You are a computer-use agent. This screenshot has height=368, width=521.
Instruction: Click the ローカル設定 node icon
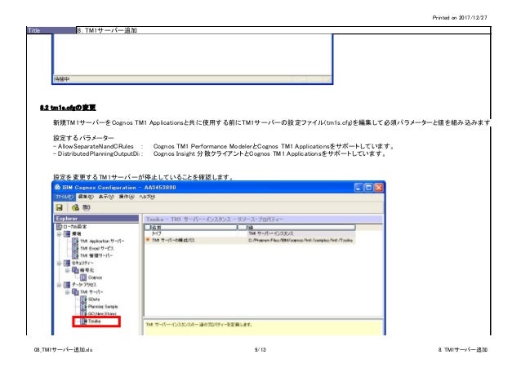coord(59,227)
